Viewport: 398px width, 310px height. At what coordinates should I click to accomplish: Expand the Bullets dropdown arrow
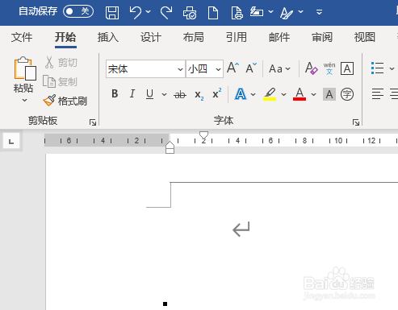click(x=392, y=69)
